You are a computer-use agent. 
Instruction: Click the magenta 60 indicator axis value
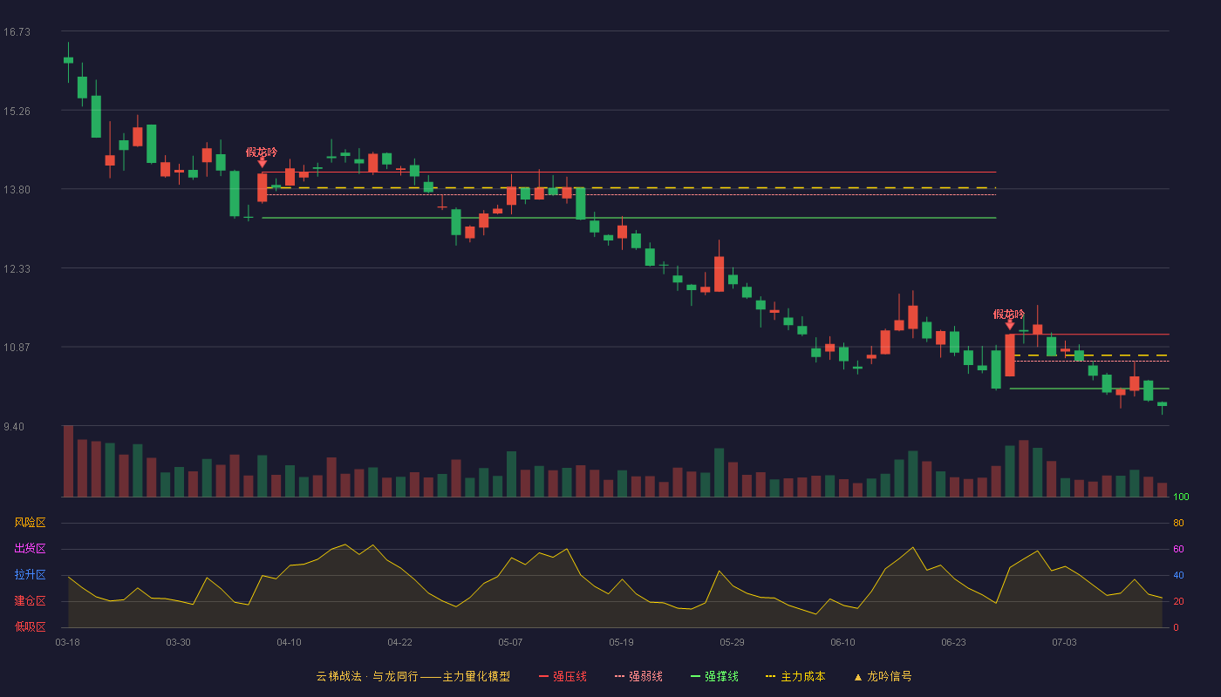click(x=1178, y=549)
